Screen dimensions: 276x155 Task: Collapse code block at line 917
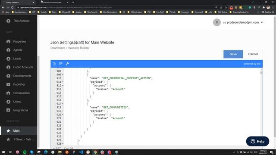tap(63, 104)
